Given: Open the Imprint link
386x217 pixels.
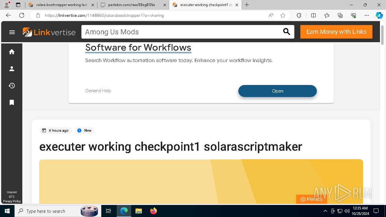Looking at the screenshot, I should pyautogui.click(x=12, y=192).
